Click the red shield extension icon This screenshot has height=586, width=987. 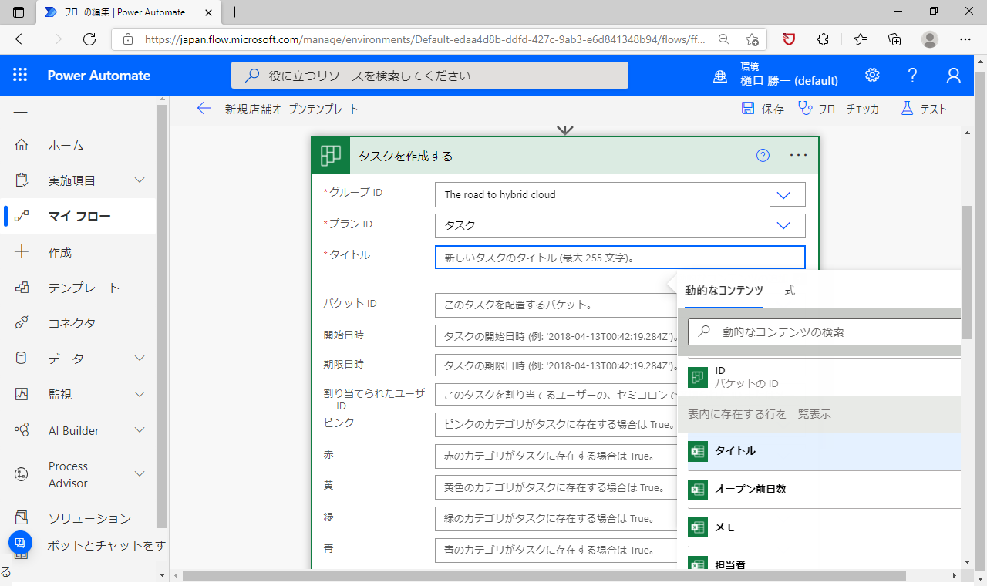pyautogui.click(x=788, y=39)
